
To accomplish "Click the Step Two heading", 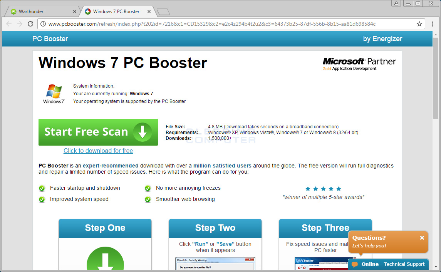I will coord(215,228).
